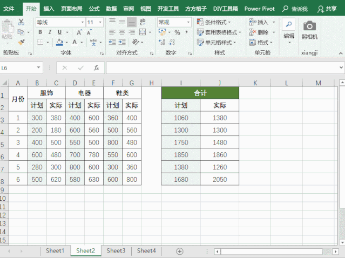Open 格式 cell format menu
This screenshot has height=258, width=345.
(x=261, y=42)
